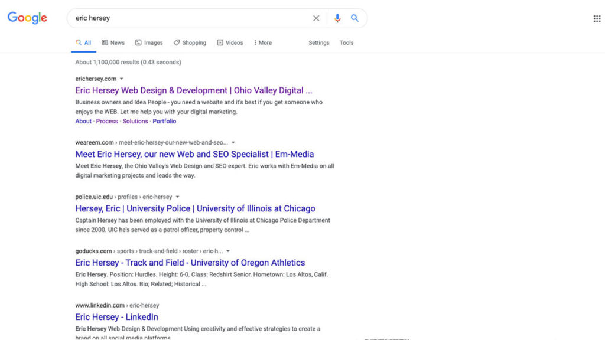Screen dimensions: 605x340
Task: Click the Google logo
Action: [27, 18]
